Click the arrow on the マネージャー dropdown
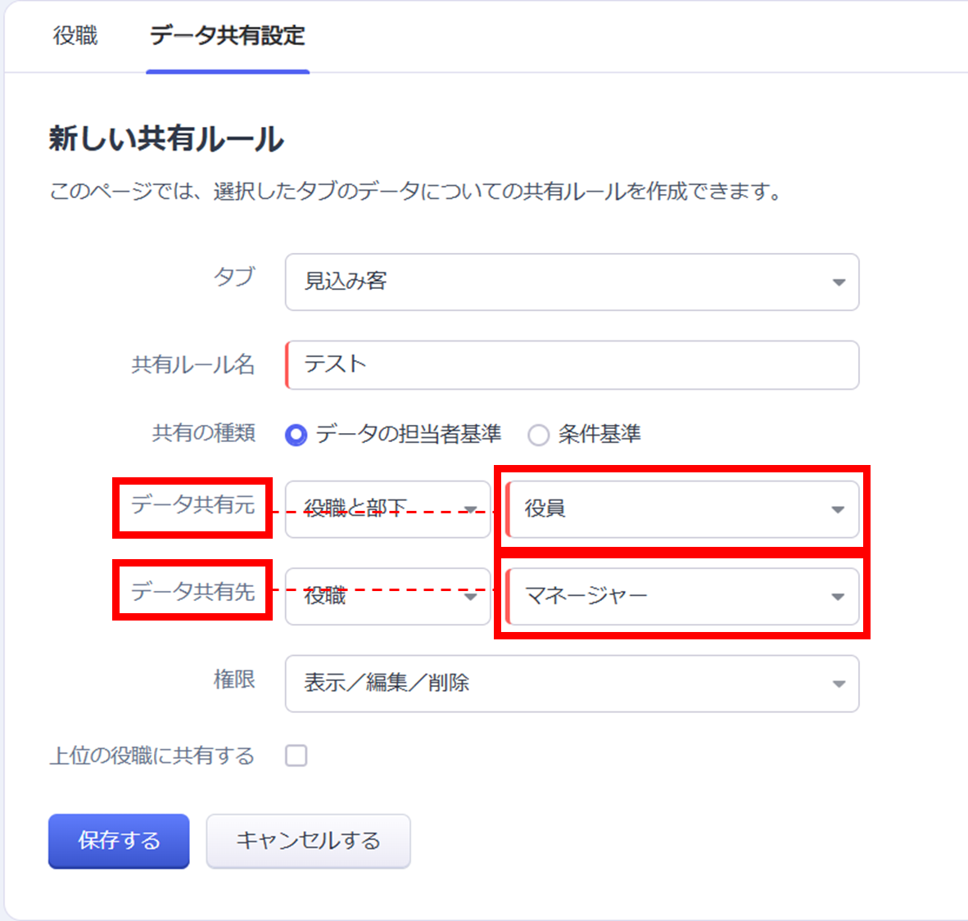 837,597
